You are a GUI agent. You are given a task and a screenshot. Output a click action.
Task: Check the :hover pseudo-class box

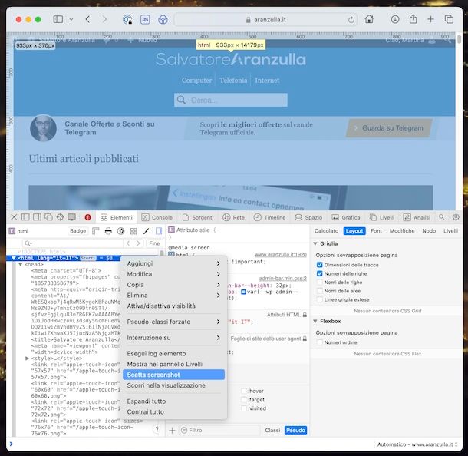244,391
